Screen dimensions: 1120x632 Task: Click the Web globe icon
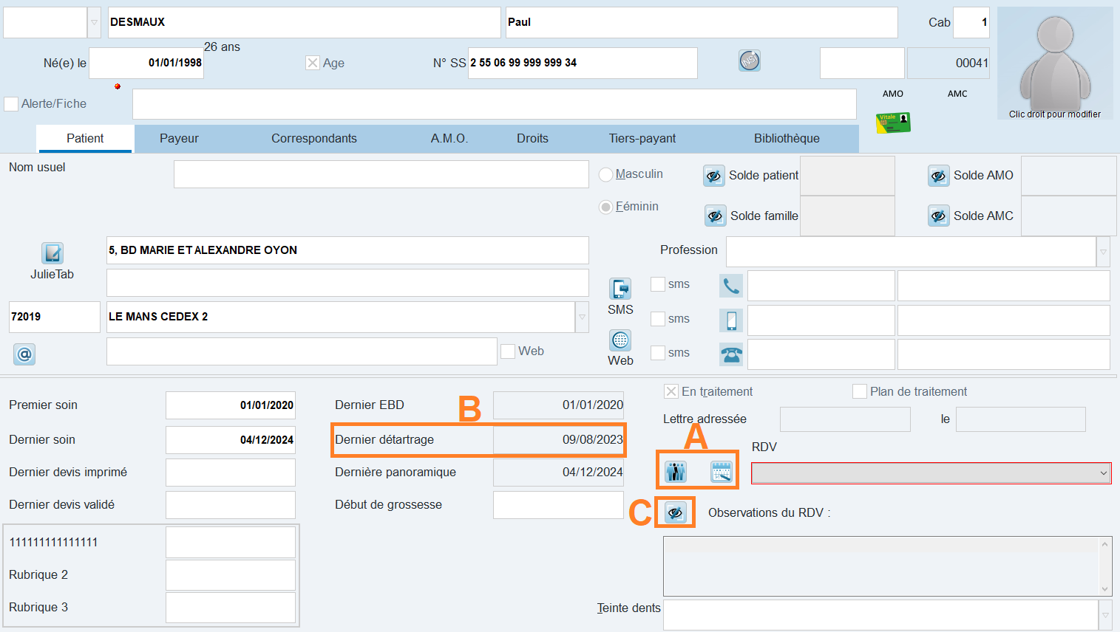[x=620, y=340]
